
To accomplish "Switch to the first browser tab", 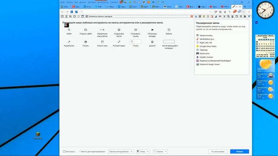I will (x=65, y=6).
